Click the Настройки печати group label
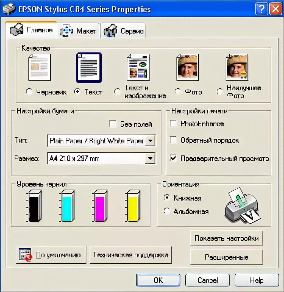The height and width of the screenshot is (292, 284). point(200,111)
